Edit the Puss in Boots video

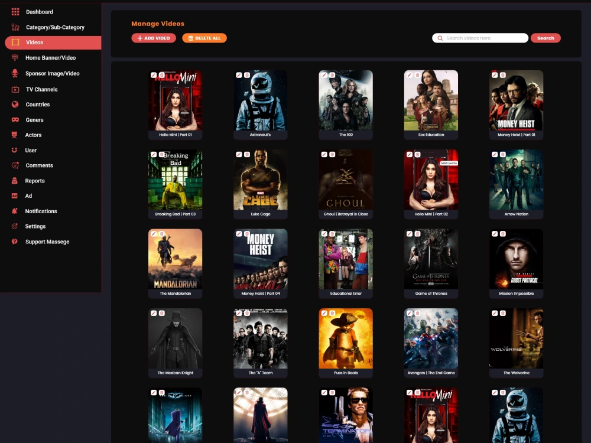click(324, 313)
